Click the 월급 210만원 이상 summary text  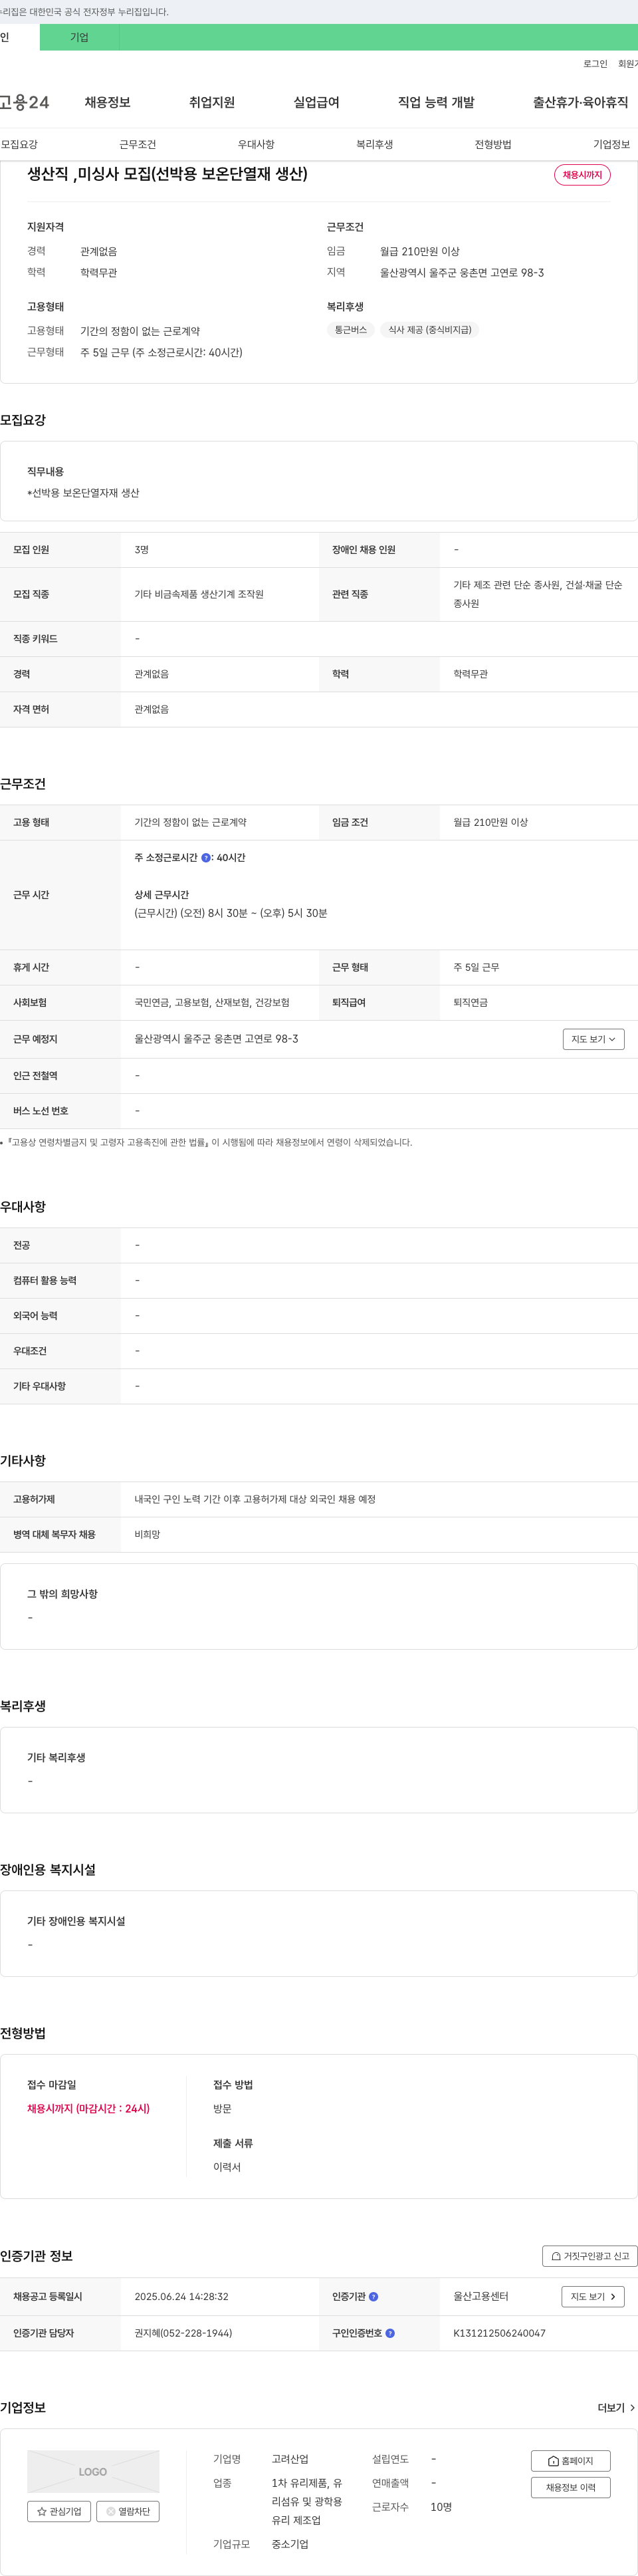click(x=420, y=252)
